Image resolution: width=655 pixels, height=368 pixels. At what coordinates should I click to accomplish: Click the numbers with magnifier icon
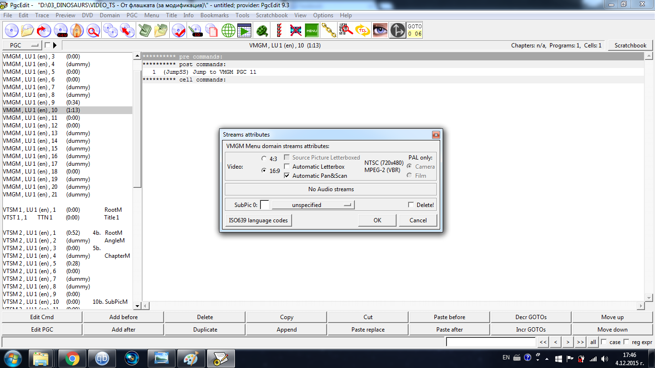click(x=346, y=31)
